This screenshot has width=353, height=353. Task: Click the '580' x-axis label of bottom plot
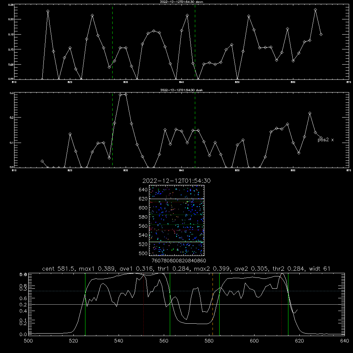coord(209,341)
